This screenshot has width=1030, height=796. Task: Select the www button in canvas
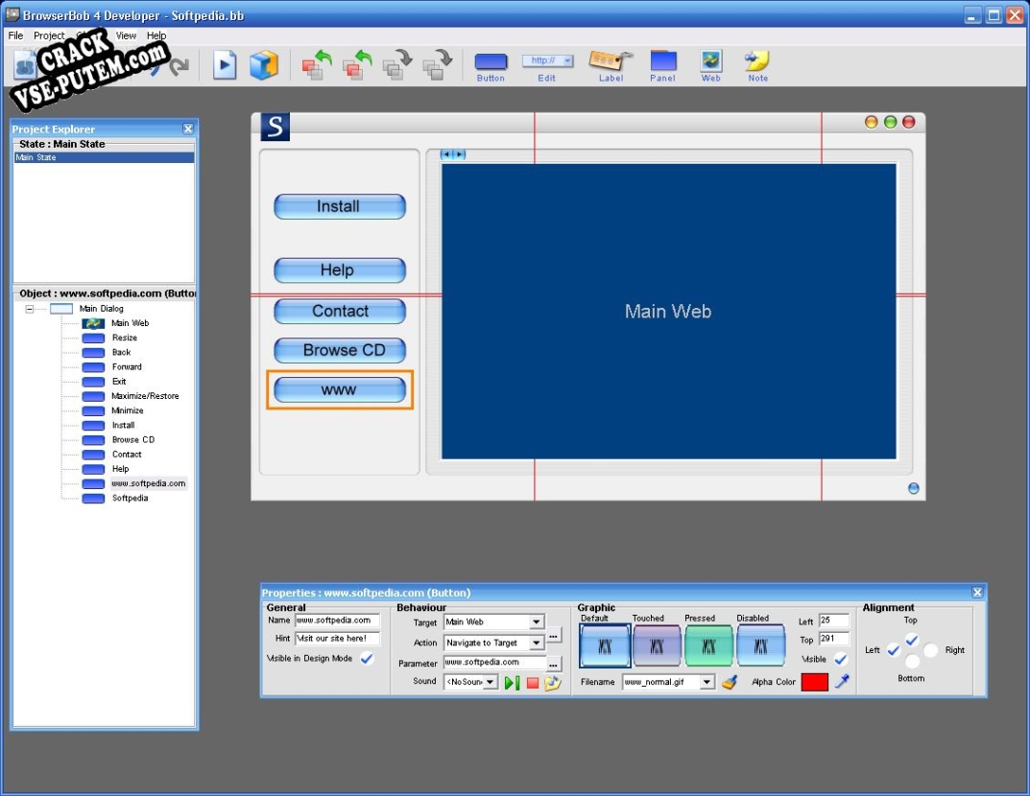tap(340, 389)
